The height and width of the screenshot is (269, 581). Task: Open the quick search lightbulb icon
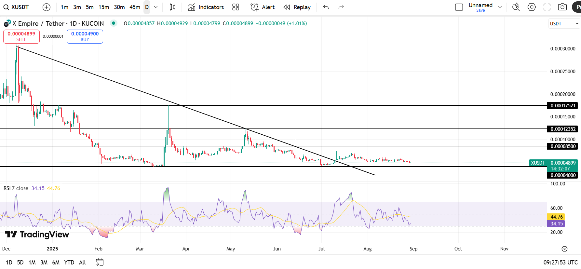516,7
